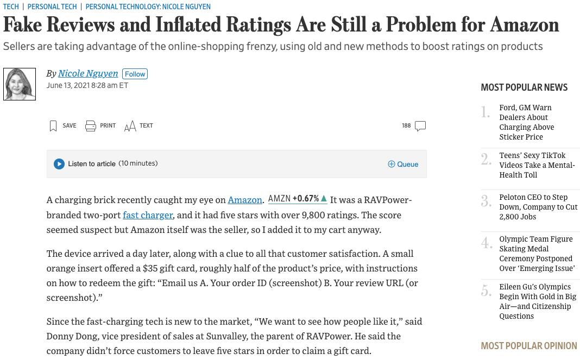The height and width of the screenshot is (360, 580).
Task: Open Eileen Gu's Olympics story
Action: coord(538,301)
